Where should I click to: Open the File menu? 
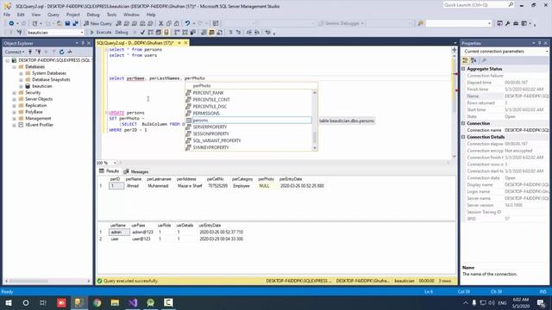(x=7, y=15)
